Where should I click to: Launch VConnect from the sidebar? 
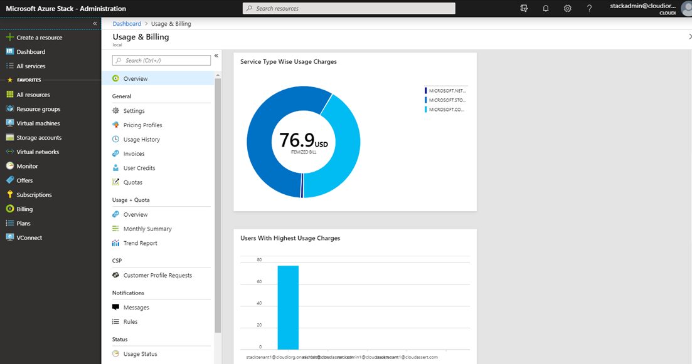29,237
